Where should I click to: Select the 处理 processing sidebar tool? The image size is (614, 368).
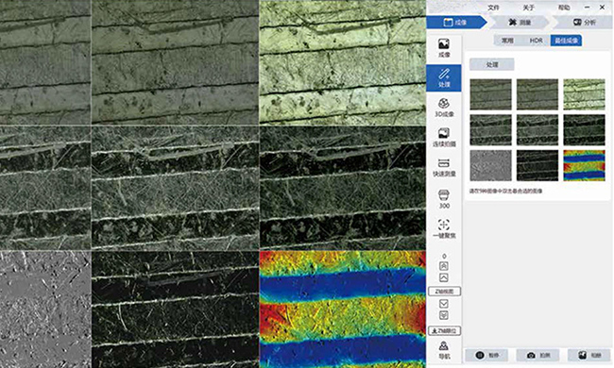tap(444, 78)
